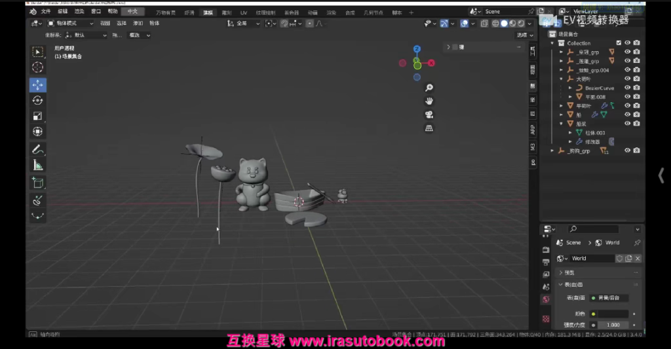Open the object mode dropdown
Viewport: 671px width, 349px height.
pyautogui.click(x=70, y=24)
